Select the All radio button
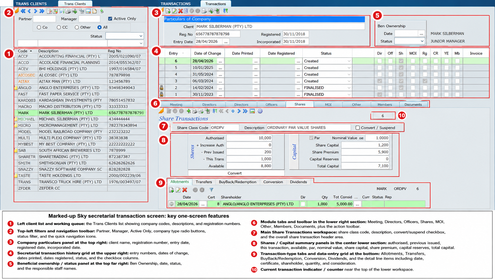 click(x=99, y=27)
